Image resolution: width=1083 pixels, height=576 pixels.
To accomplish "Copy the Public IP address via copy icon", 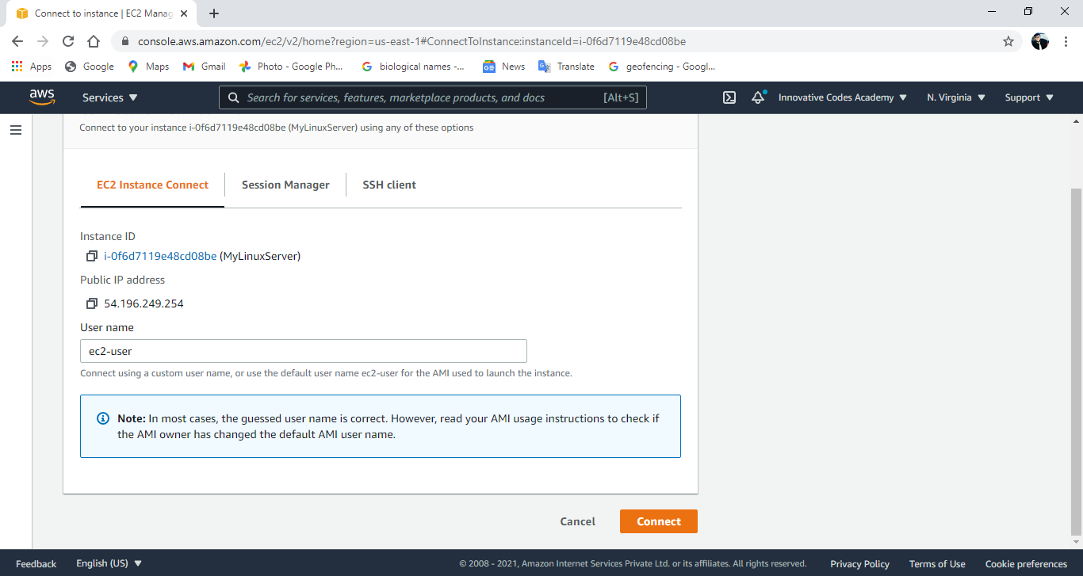I will 91,303.
